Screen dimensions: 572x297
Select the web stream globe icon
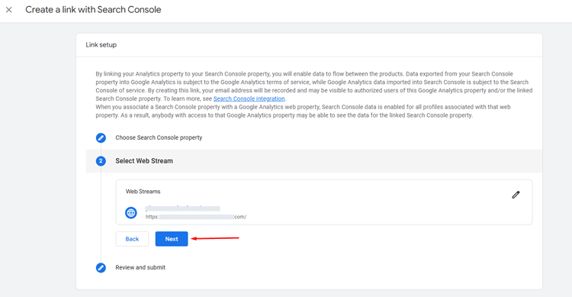pyautogui.click(x=131, y=212)
